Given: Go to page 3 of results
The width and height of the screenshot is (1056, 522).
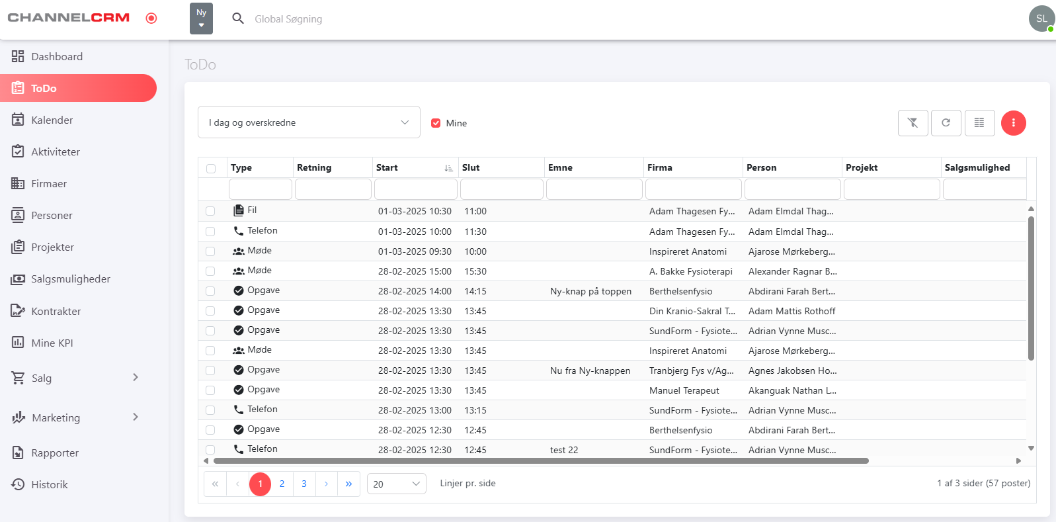Looking at the screenshot, I should [x=304, y=484].
